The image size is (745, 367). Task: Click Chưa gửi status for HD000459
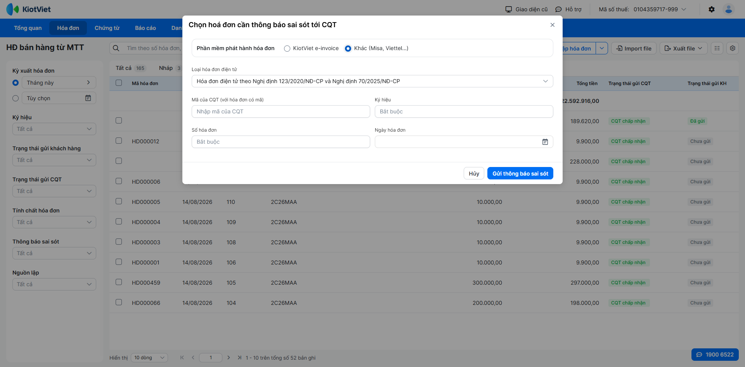pos(700,283)
